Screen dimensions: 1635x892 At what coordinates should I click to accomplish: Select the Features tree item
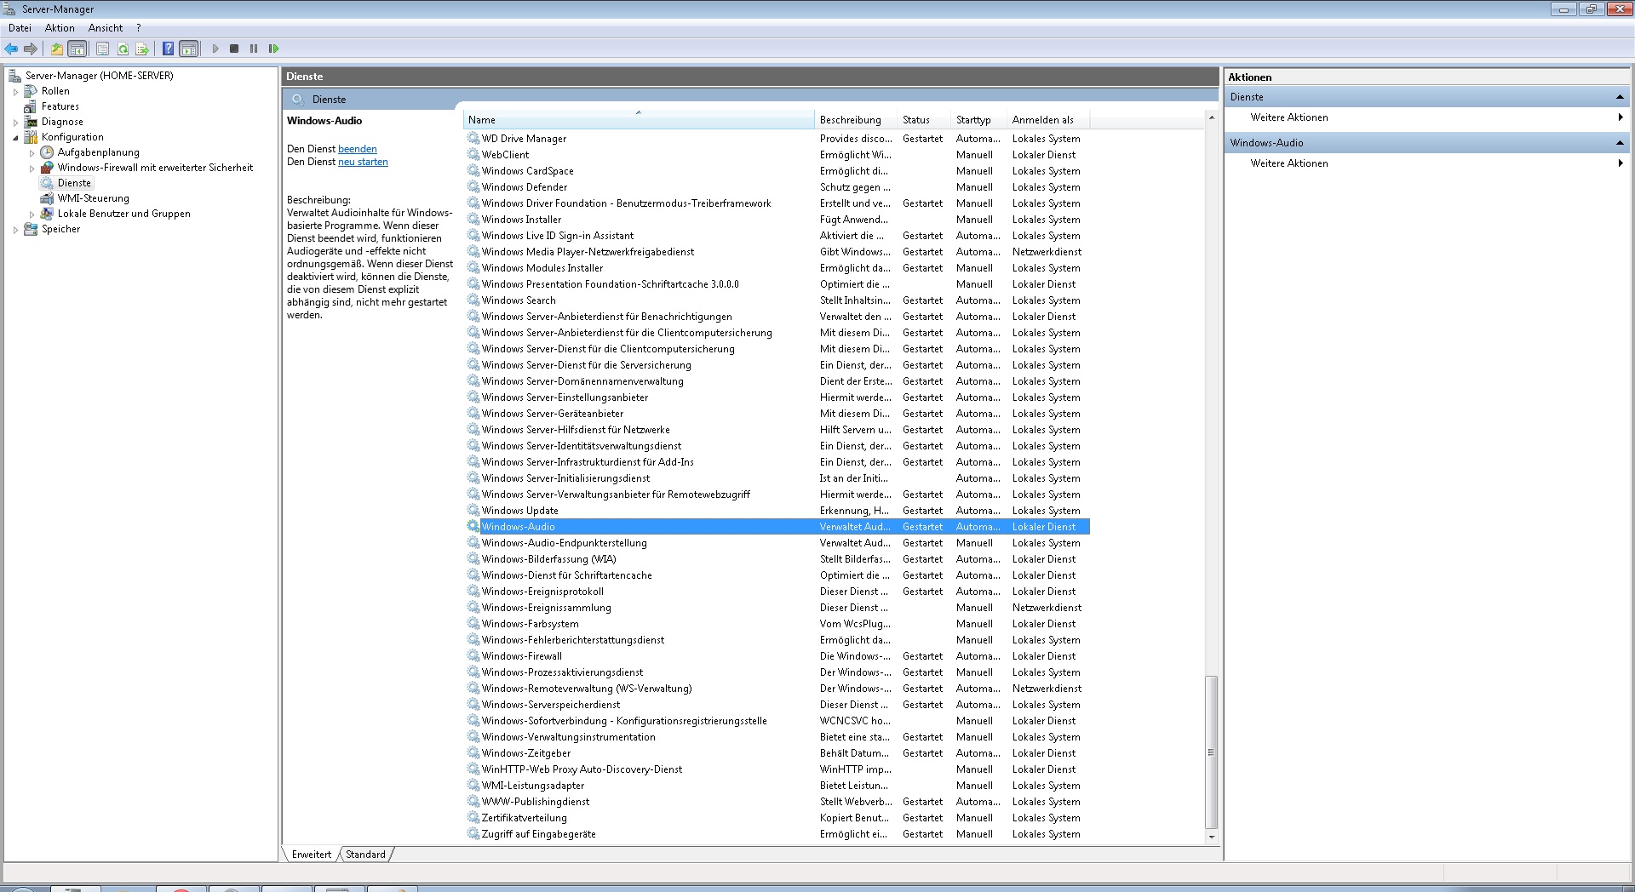[x=60, y=106]
